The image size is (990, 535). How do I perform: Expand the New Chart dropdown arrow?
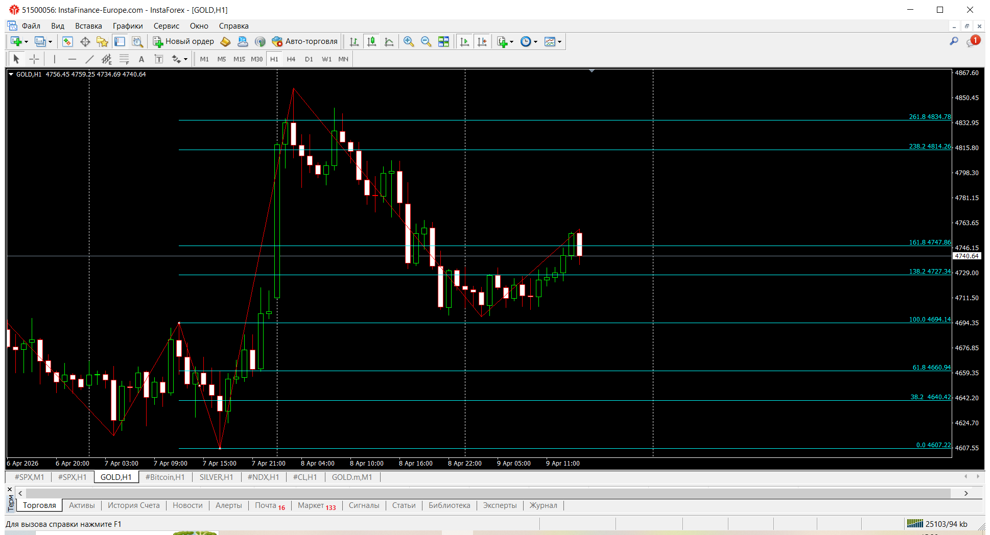(26, 42)
